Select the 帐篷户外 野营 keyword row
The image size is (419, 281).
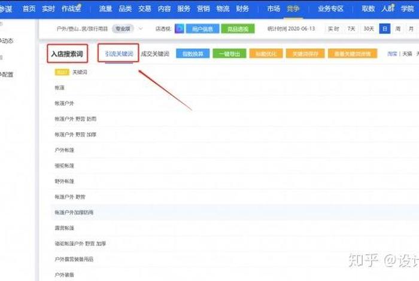(70, 197)
